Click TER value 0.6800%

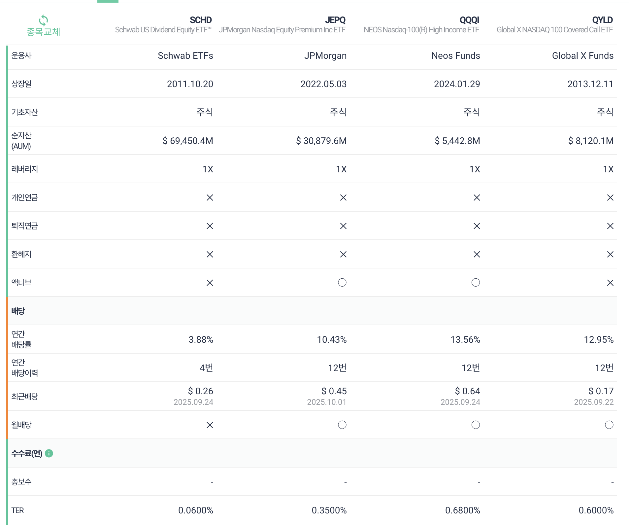tap(463, 510)
